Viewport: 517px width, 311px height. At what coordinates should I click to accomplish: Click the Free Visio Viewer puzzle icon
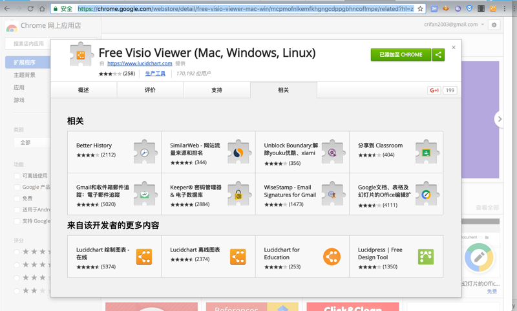tap(81, 54)
